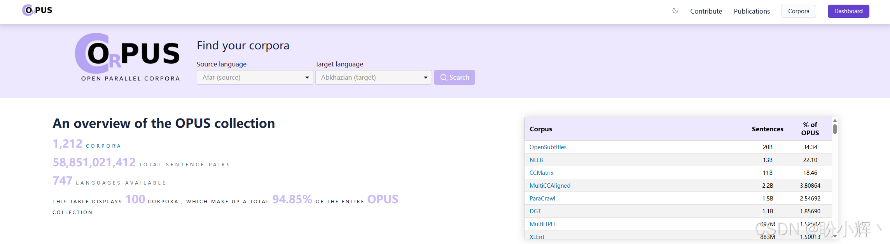
Task: Open the Publications menu item
Action: 752,11
